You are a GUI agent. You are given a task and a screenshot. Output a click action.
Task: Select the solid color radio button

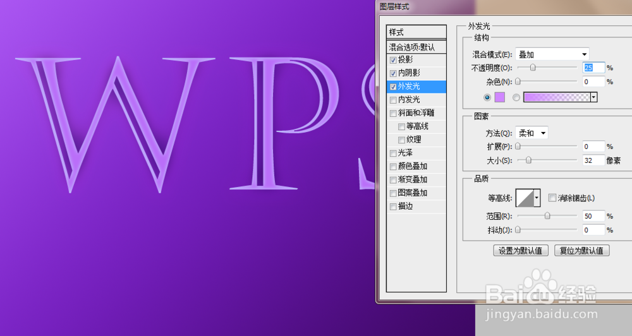pos(487,97)
